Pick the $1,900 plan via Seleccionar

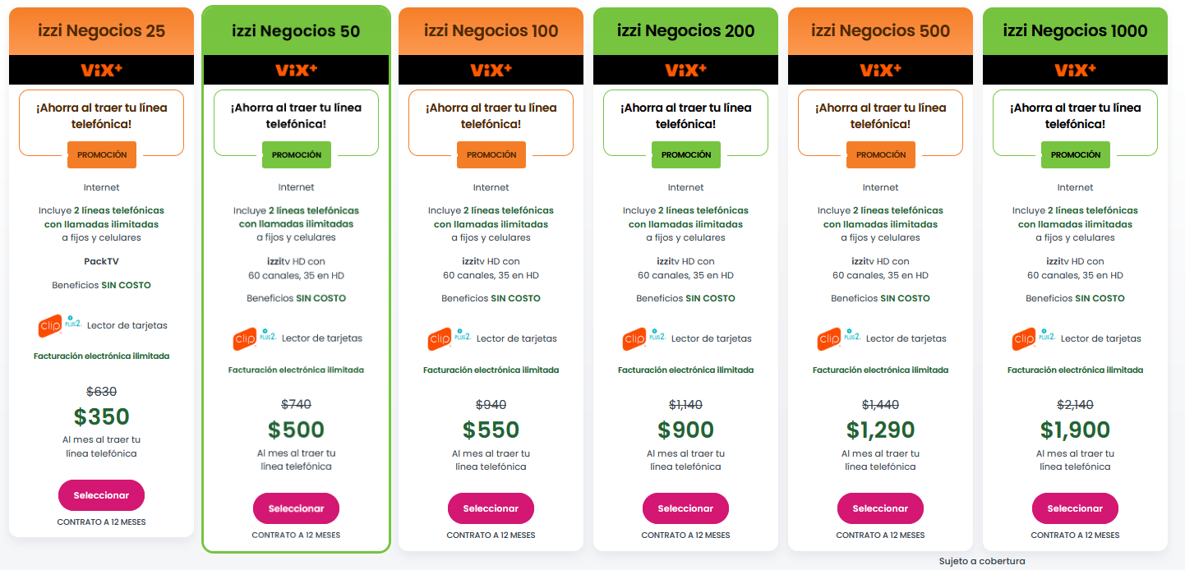click(1075, 508)
